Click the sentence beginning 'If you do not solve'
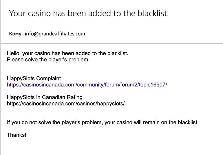This screenshot has height=155, width=223. point(103,122)
